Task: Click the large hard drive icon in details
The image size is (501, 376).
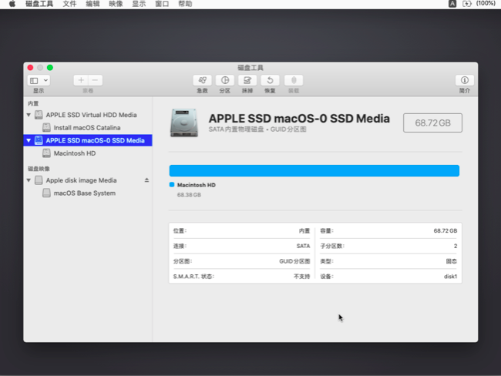Action: point(184,123)
